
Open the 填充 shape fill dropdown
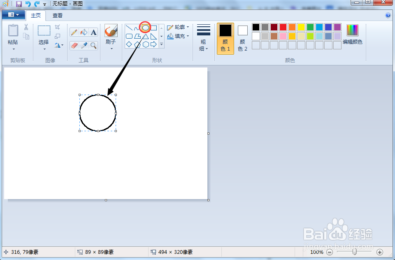(178, 36)
